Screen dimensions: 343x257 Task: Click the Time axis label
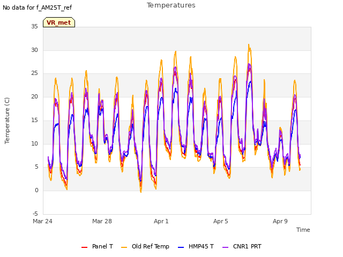pos(303,230)
